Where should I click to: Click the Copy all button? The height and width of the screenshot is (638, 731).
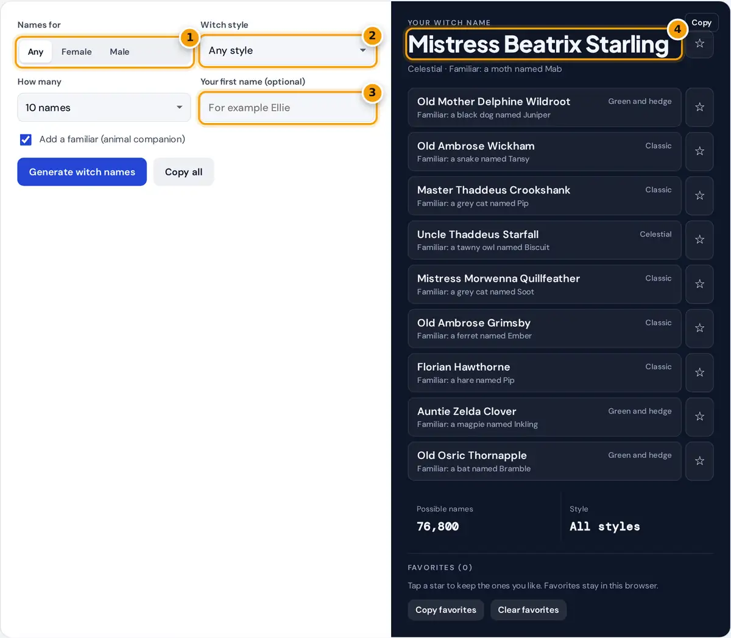(183, 172)
